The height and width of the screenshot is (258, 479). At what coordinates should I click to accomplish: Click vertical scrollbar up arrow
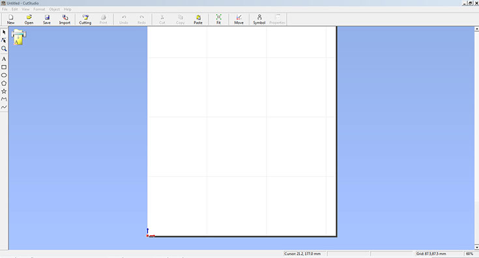pos(476,29)
